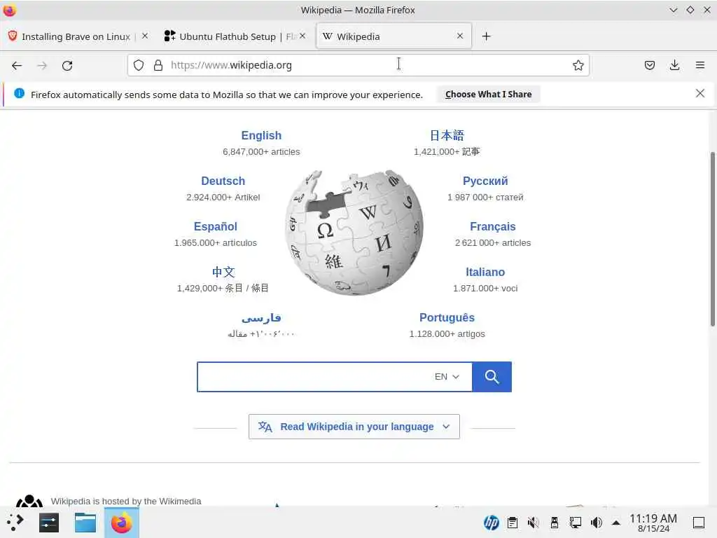Screen dimensions: 717x538
Task: Open the فارسی Wikipedia link
Action: point(261,317)
